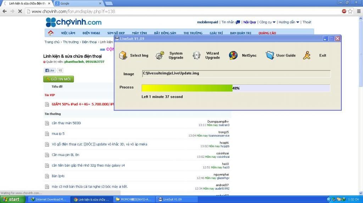Open the SIM SỐ ĐẸP menu
The image size is (363, 203).
coord(116,33)
